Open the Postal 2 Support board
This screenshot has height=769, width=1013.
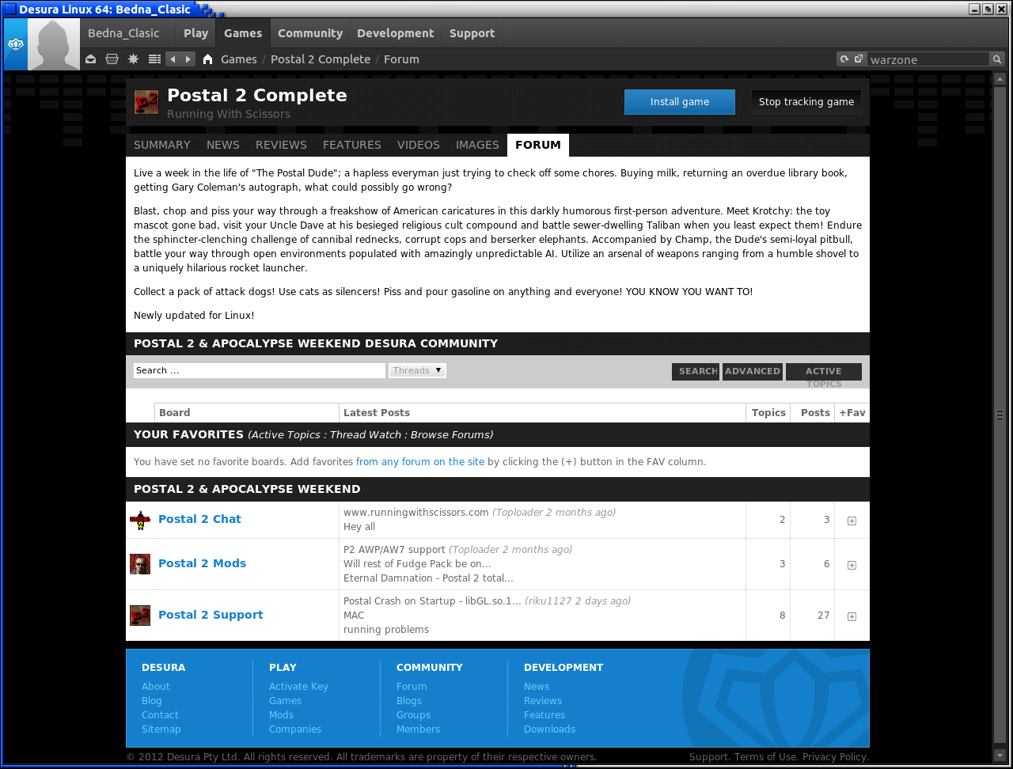pyautogui.click(x=211, y=615)
